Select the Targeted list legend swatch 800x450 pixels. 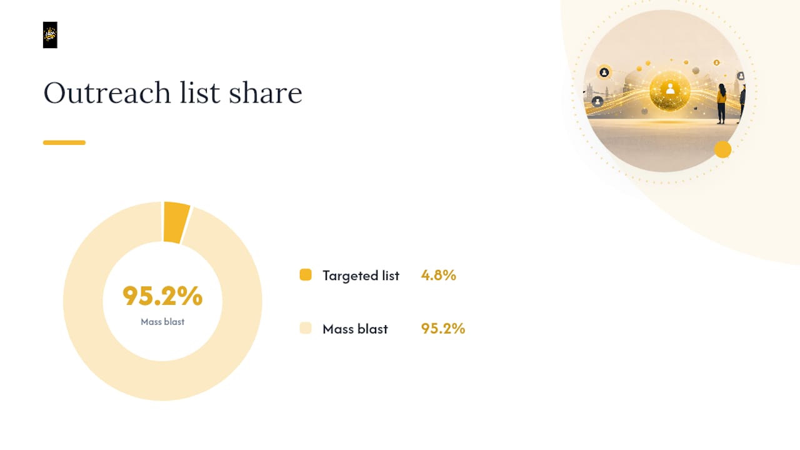306,275
